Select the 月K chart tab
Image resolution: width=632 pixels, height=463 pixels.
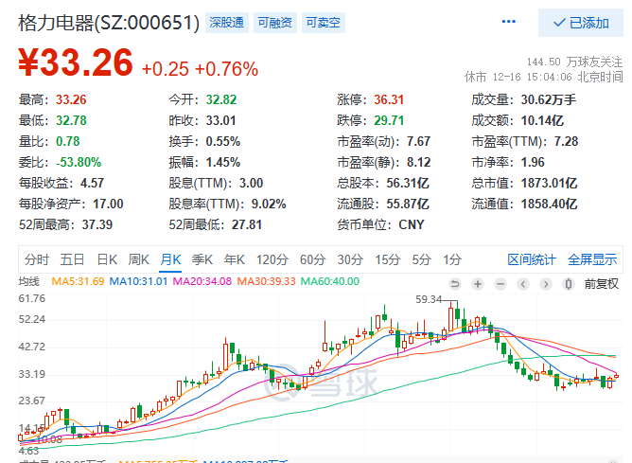coord(170,259)
